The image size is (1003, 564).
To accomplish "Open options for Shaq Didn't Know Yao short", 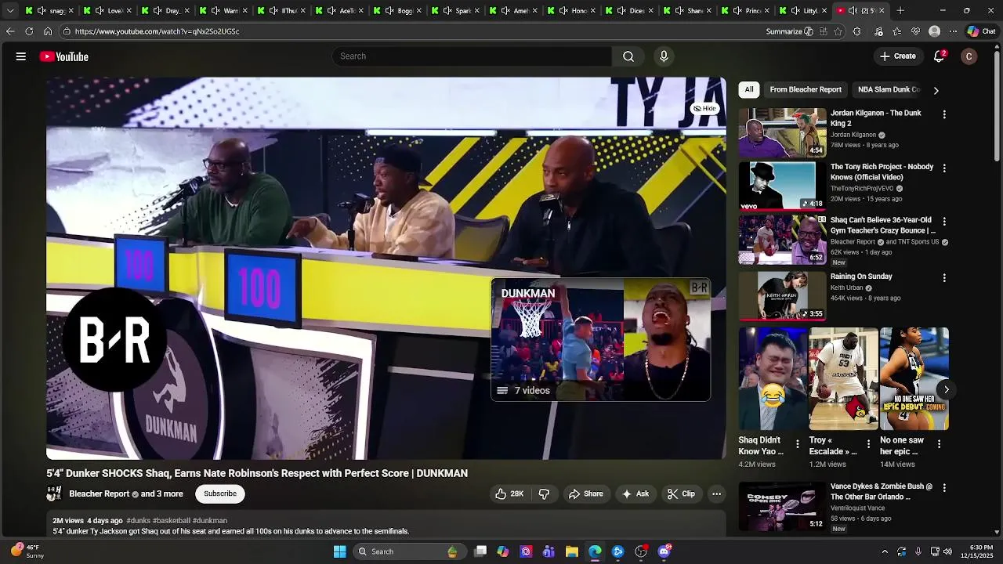I will click(x=798, y=444).
